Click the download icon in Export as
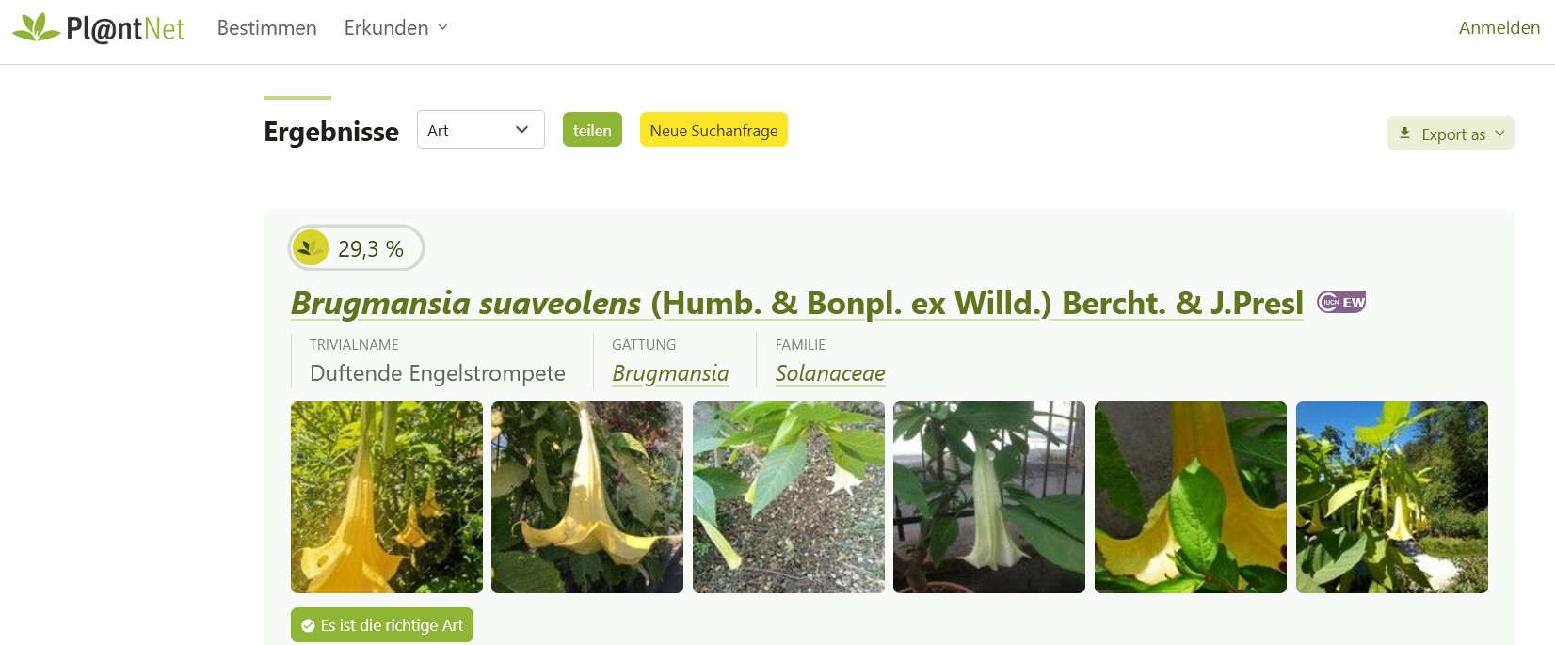This screenshot has height=645, width=1555. (x=1404, y=134)
